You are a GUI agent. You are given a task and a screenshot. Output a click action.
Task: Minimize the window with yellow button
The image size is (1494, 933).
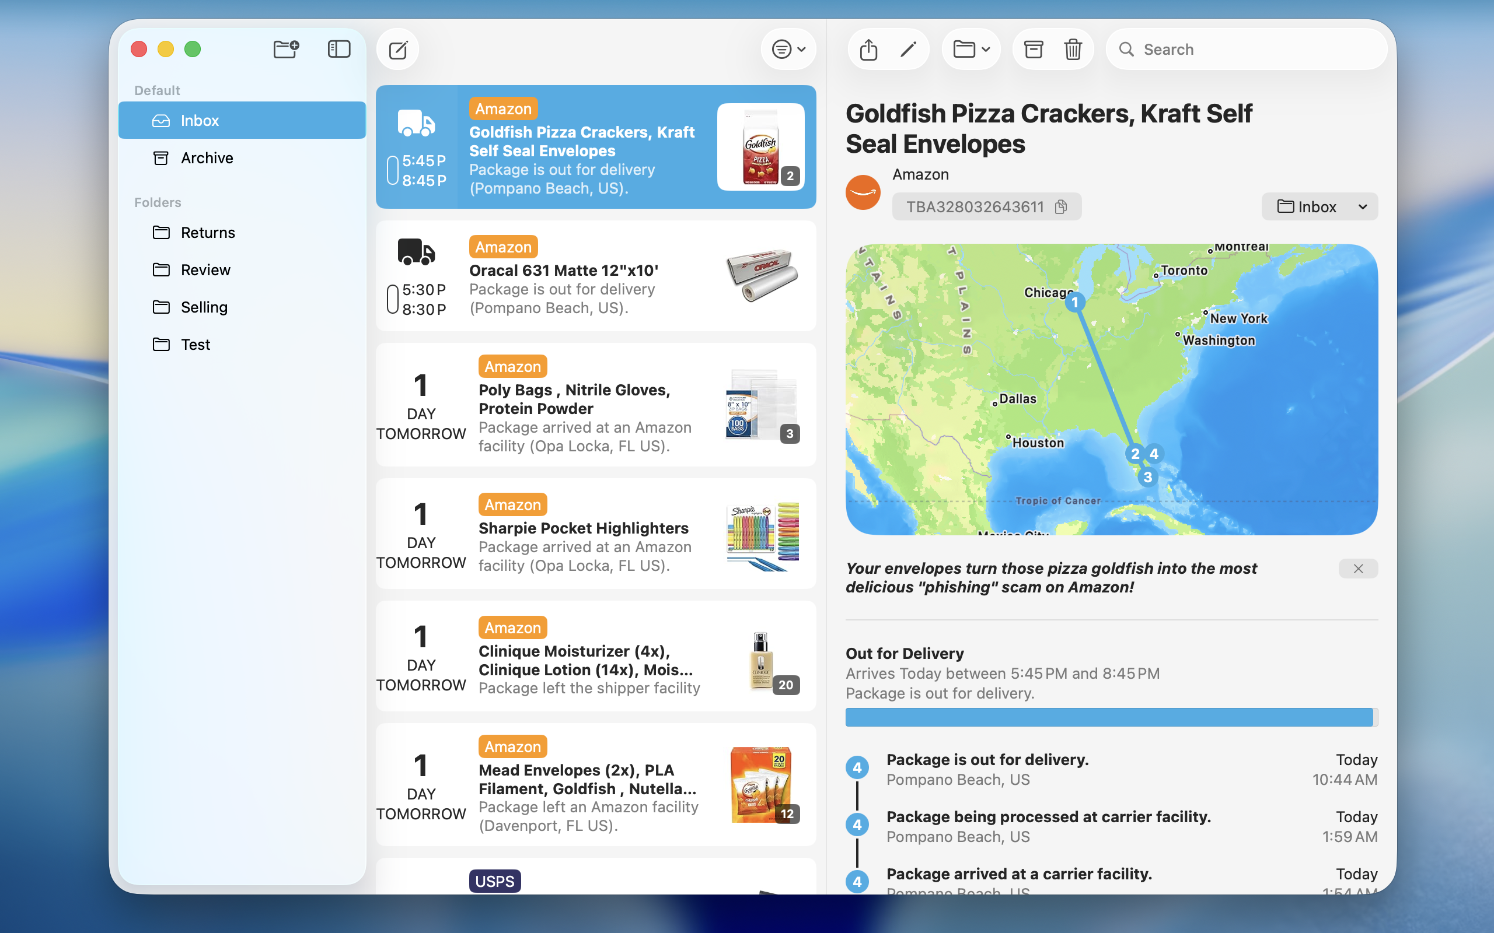(166, 49)
